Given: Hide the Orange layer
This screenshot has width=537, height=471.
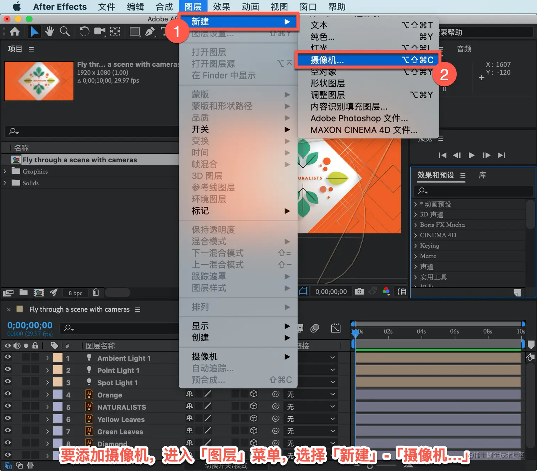Looking at the screenshot, I should coord(7,394).
